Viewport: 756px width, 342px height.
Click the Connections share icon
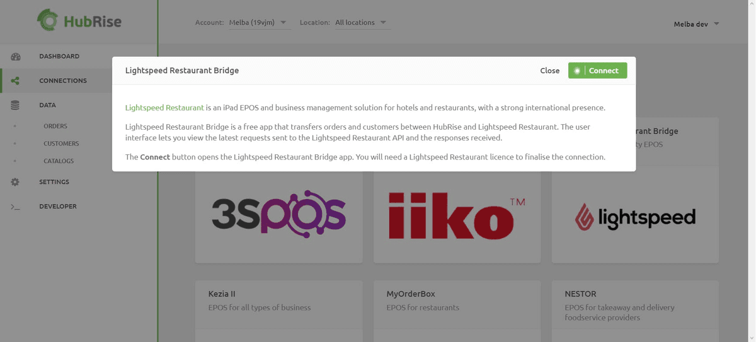[x=16, y=81]
